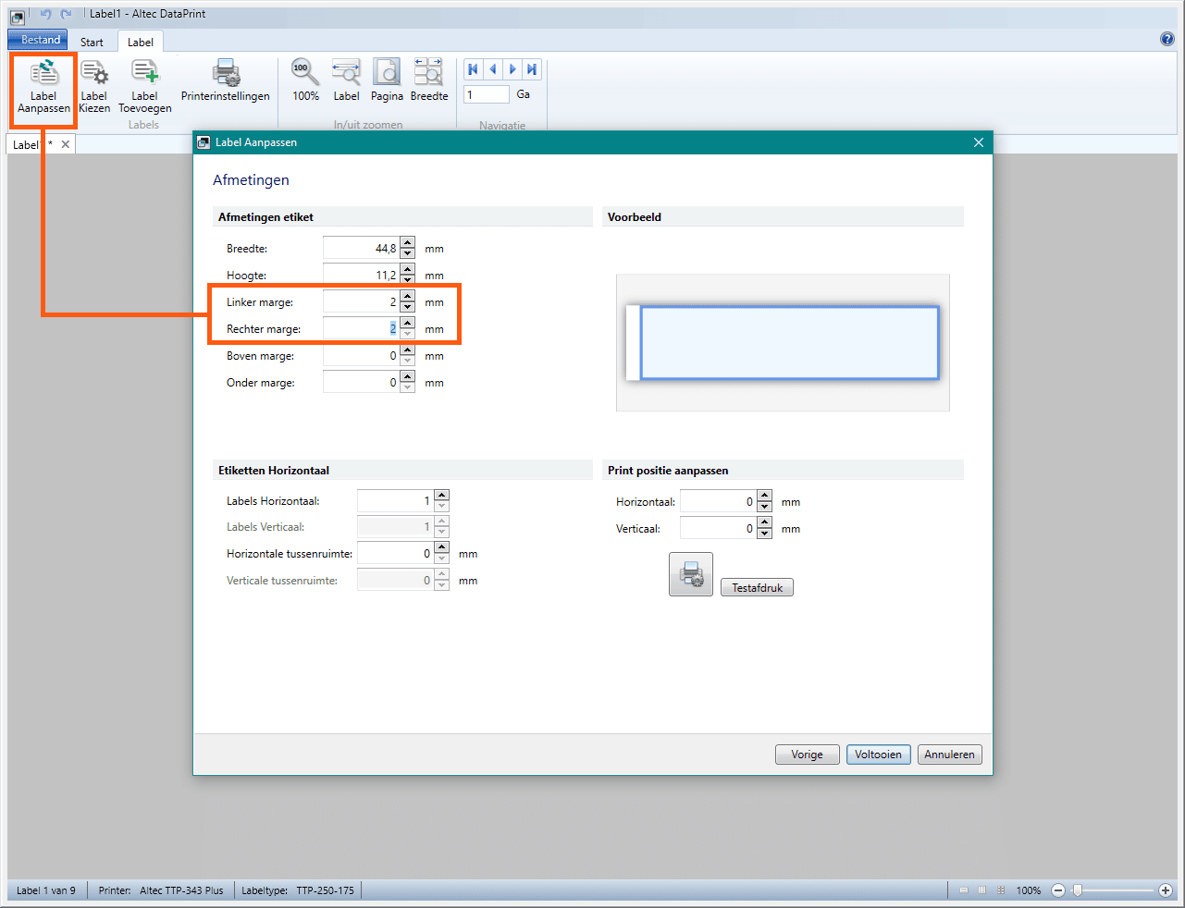Select two-column view icon in status bar
Screen dimensions: 1185x908
click(x=981, y=890)
